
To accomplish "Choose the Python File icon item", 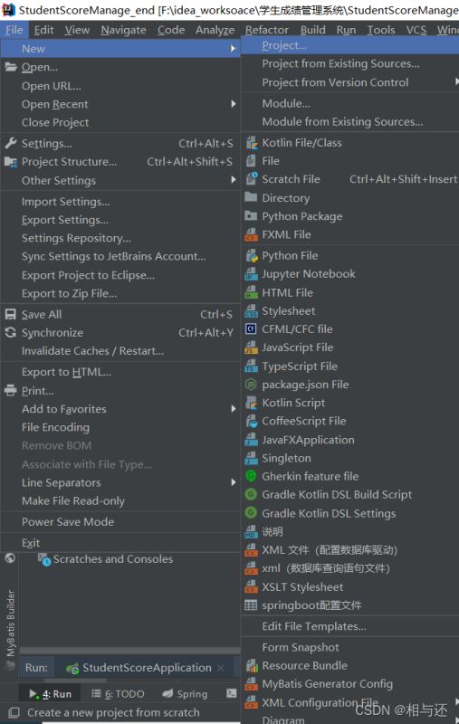I will coord(251,256).
